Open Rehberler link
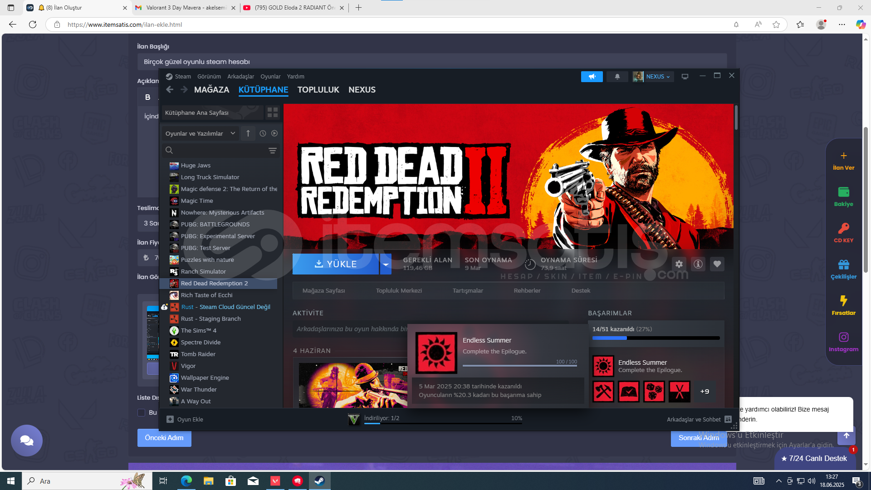Screen dimensions: 871x490 coord(527,291)
